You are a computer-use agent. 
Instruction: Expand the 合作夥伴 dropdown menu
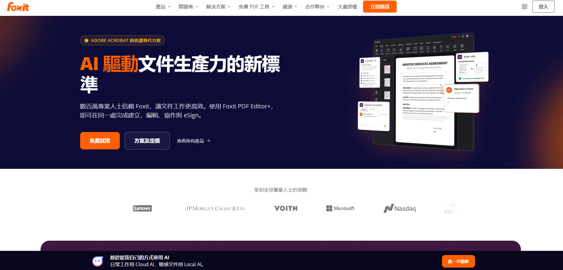point(317,7)
